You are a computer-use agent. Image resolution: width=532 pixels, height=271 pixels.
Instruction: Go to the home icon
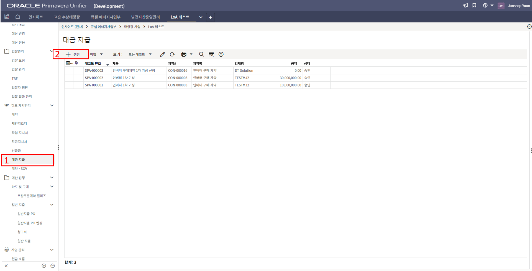(x=18, y=17)
